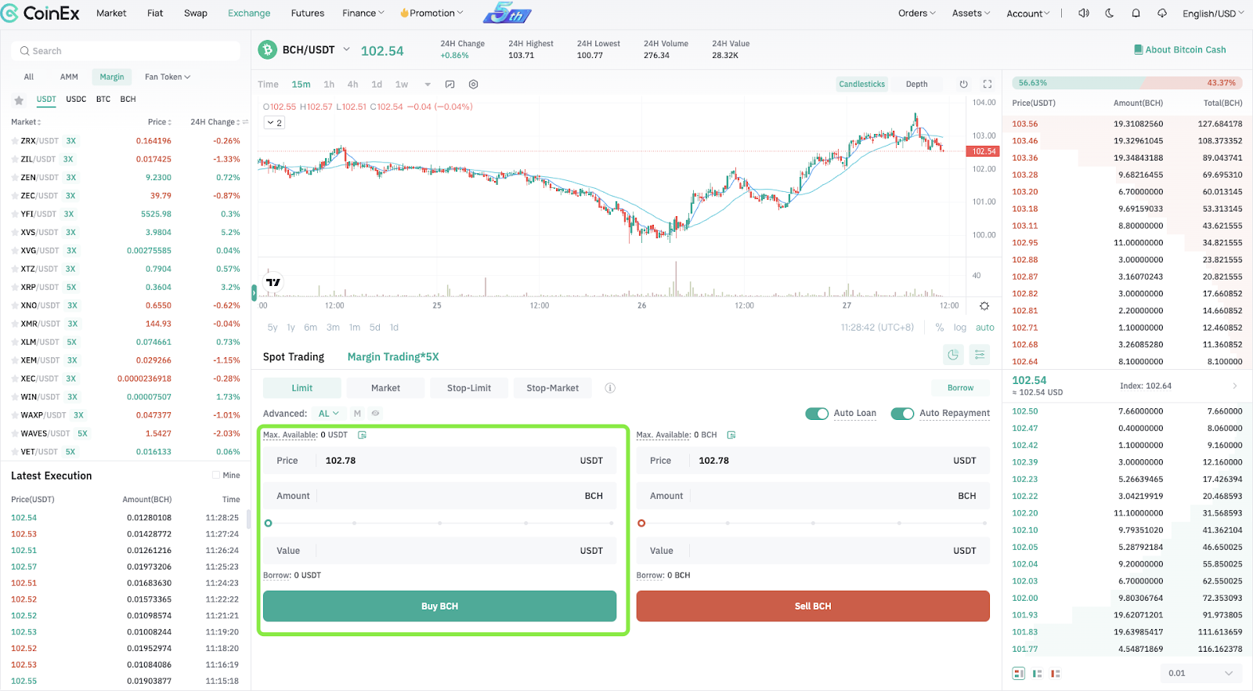1253x691 pixels.
Task: Click order type info icon
Action: point(610,388)
